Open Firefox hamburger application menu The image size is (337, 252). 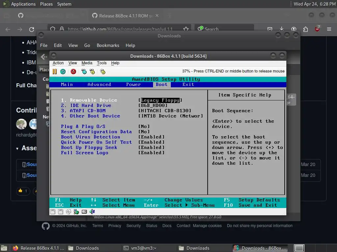pyautogui.click(x=329, y=29)
